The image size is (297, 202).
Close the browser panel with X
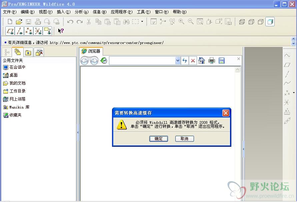[x=239, y=59]
